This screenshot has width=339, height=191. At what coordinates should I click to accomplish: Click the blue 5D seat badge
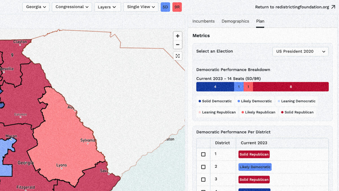click(x=165, y=7)
